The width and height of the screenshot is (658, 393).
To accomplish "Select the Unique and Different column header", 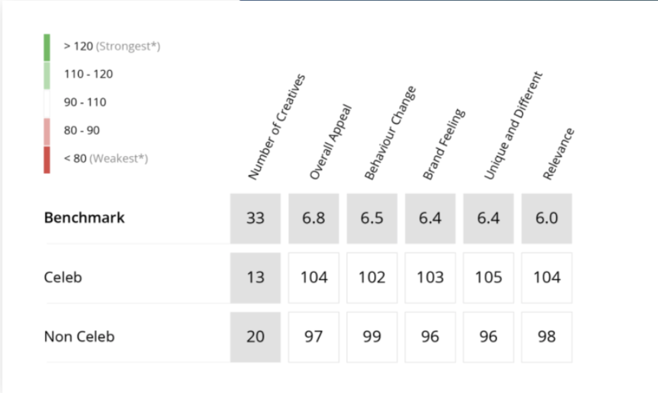I will [x=514, y=126].
